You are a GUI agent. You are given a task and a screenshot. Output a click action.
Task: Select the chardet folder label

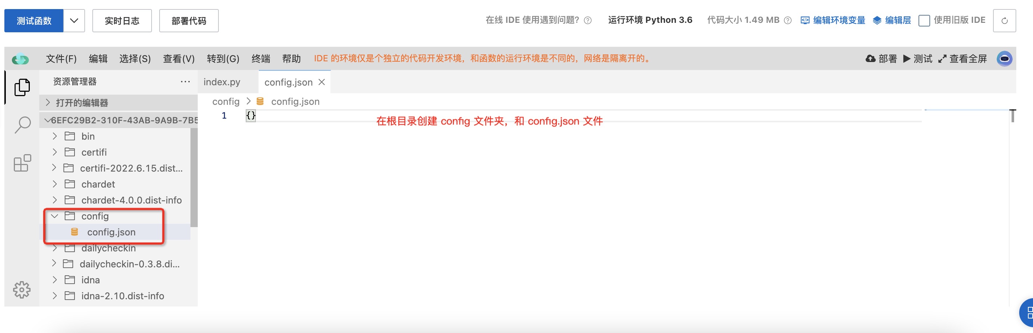98,184
